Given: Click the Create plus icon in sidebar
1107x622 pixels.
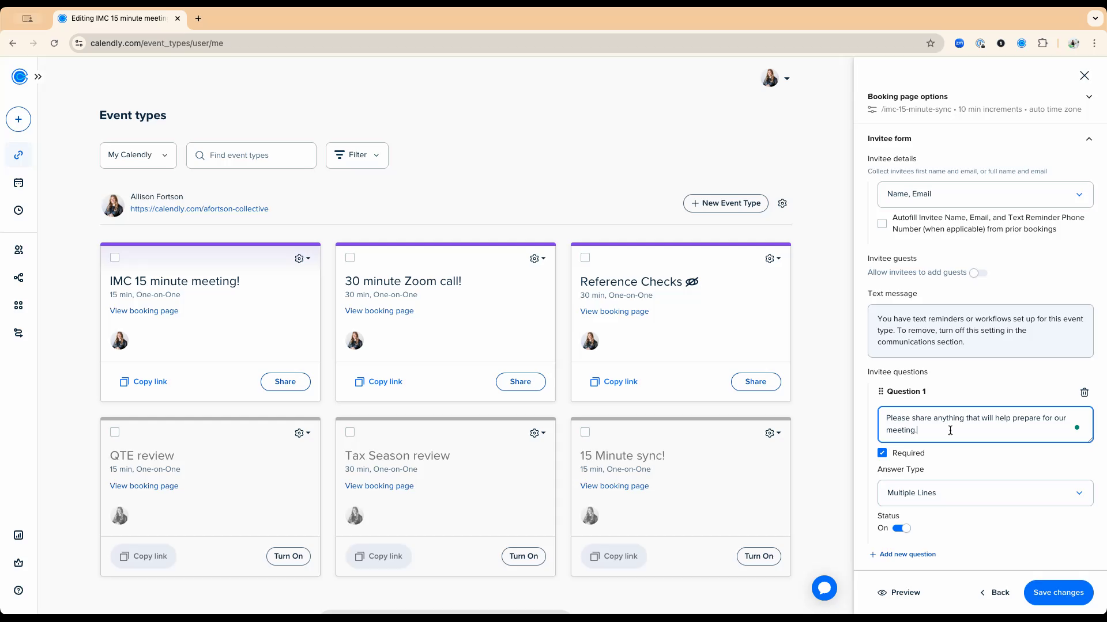Looking at the screenshot, I should (x=18, y=119).
